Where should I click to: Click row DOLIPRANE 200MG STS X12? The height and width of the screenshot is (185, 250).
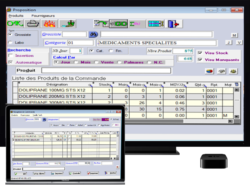point(124,97)
